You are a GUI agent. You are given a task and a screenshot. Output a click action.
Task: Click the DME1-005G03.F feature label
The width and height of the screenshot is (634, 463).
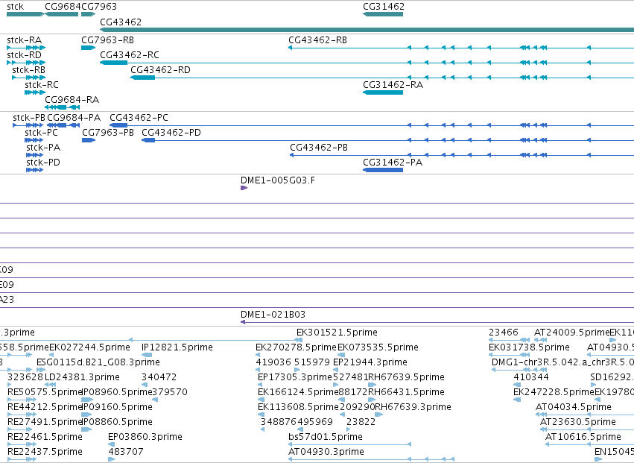tap(277, 180)
